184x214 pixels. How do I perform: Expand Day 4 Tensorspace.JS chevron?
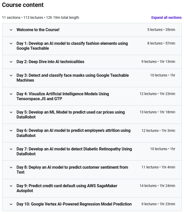(x=11, y=94)
